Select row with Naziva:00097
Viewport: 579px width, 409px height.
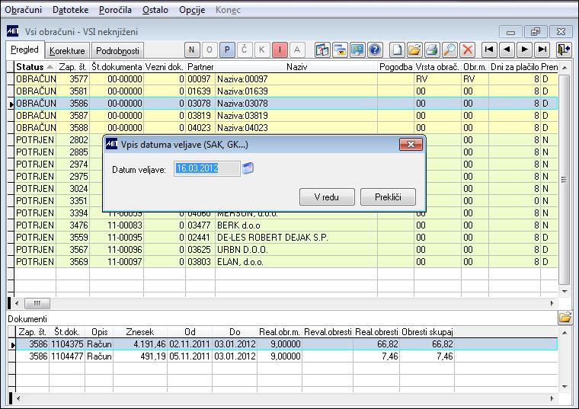click(286, 79)
